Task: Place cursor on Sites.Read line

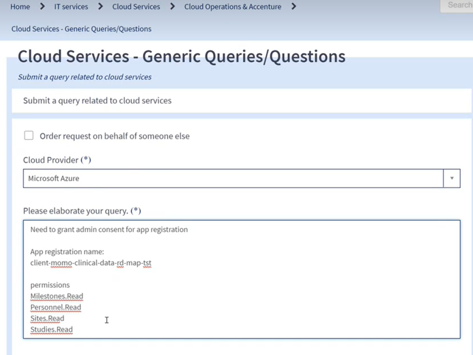Action: (x=48, y=318)
